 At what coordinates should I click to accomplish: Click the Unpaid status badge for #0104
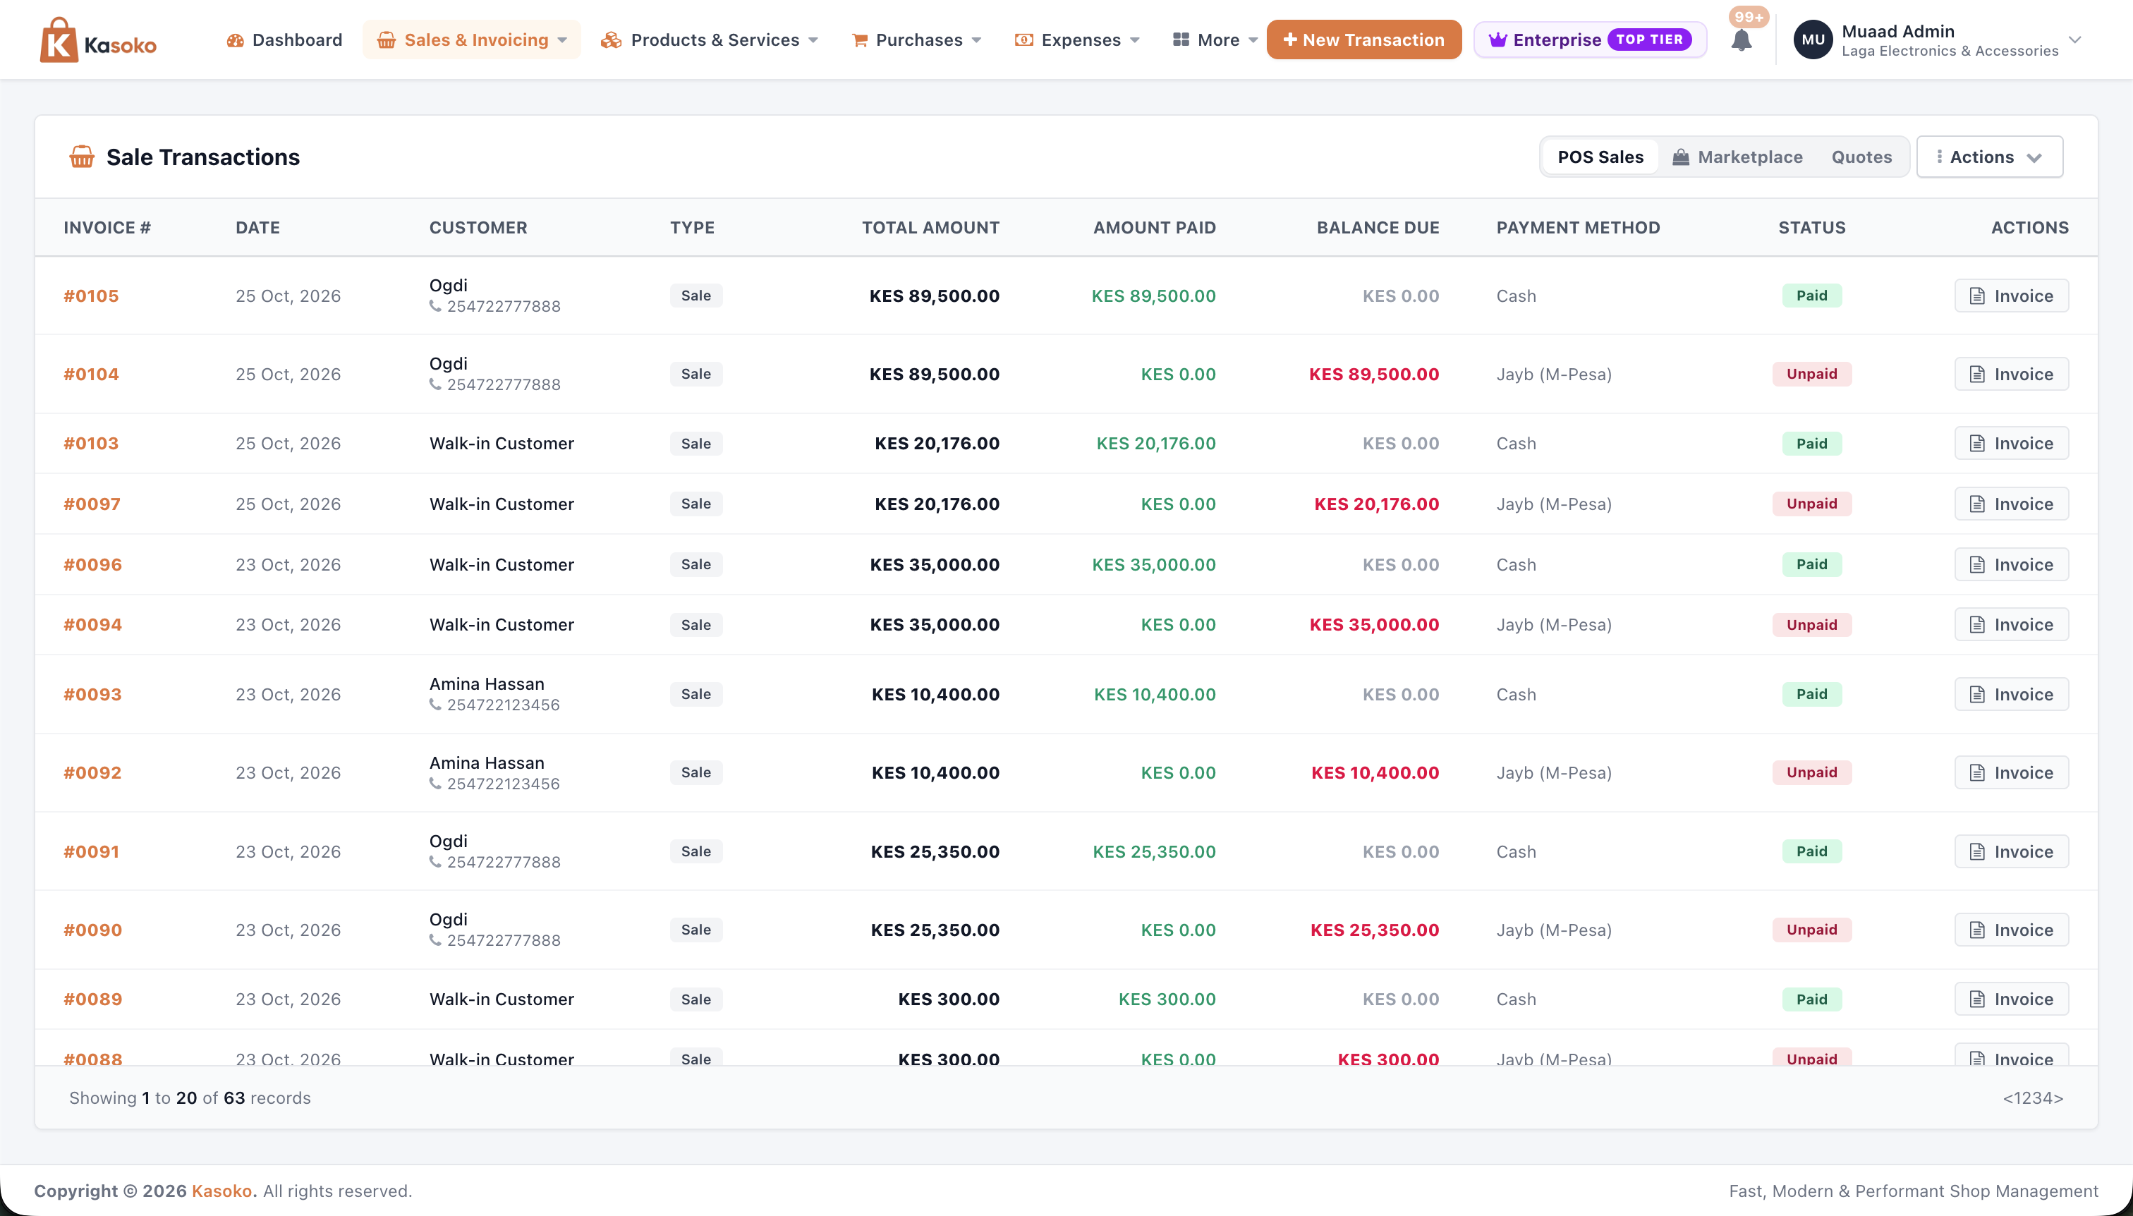[x=1811, y=374]
